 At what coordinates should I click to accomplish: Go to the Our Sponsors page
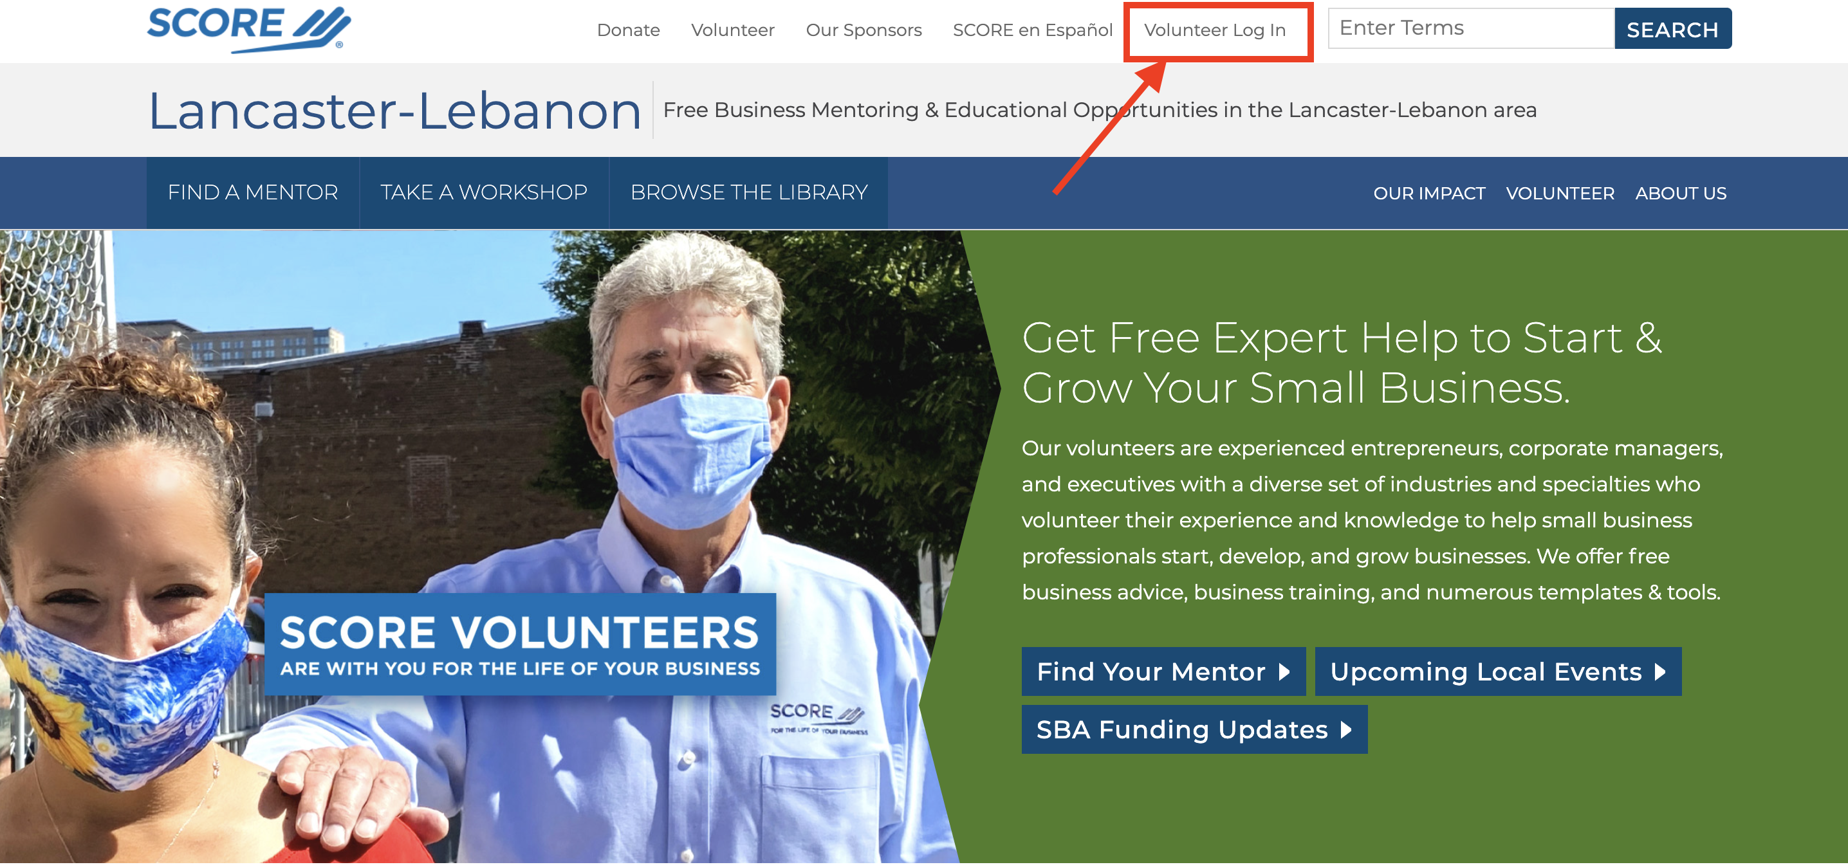point(864,30)
